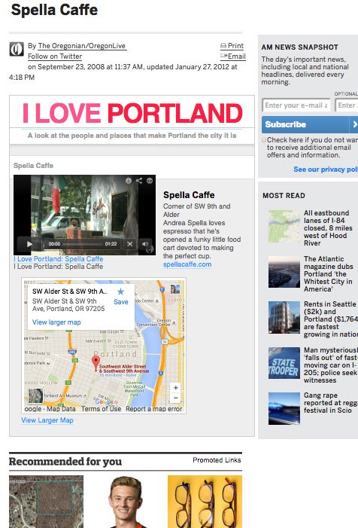Open eyeglasses recommended thumbnail
Screen dimensions: 358x528
click(x=205, y=502)
